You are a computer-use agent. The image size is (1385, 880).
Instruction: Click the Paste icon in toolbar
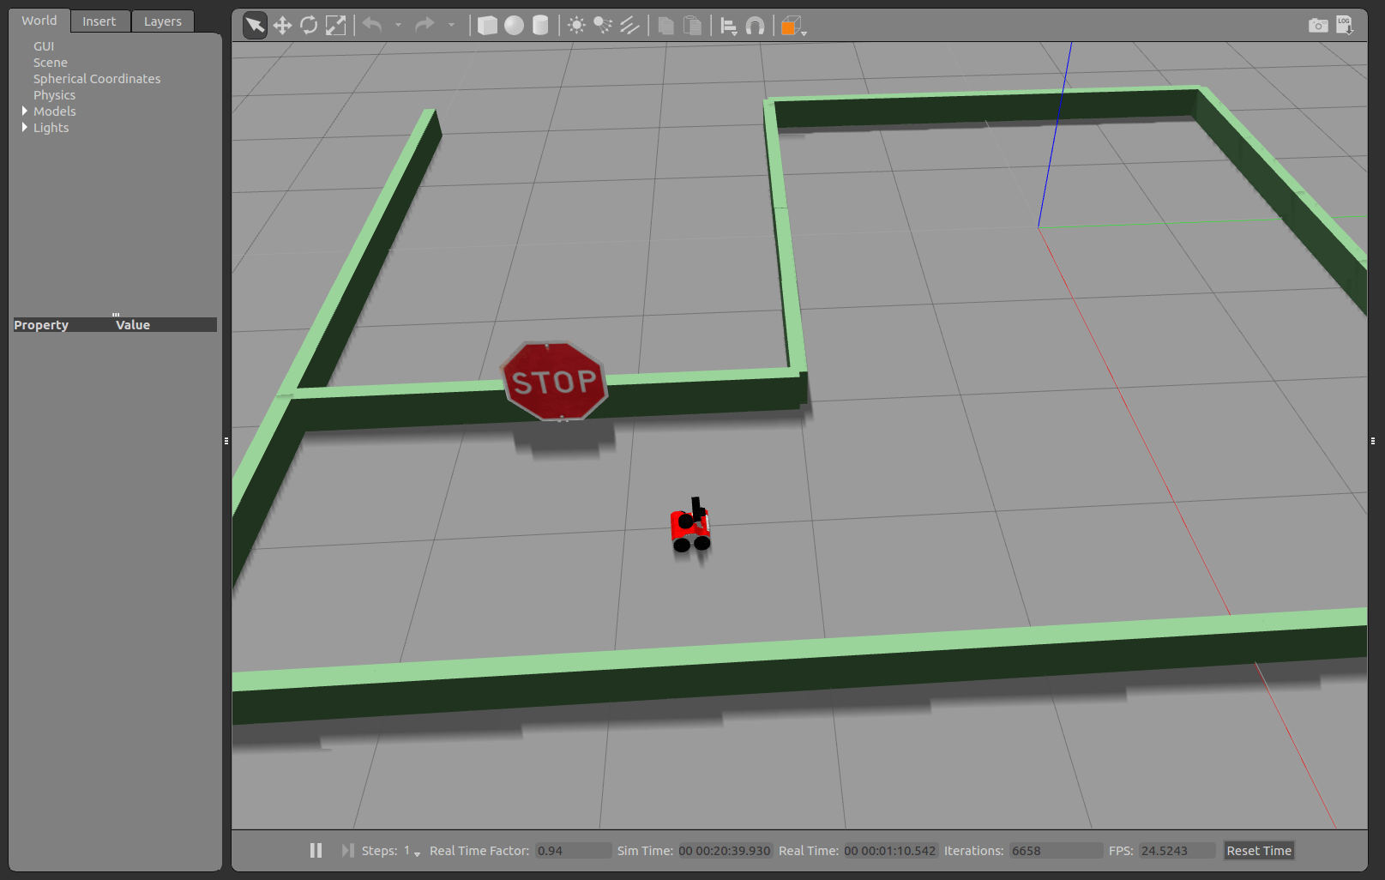tap(692, 26)
